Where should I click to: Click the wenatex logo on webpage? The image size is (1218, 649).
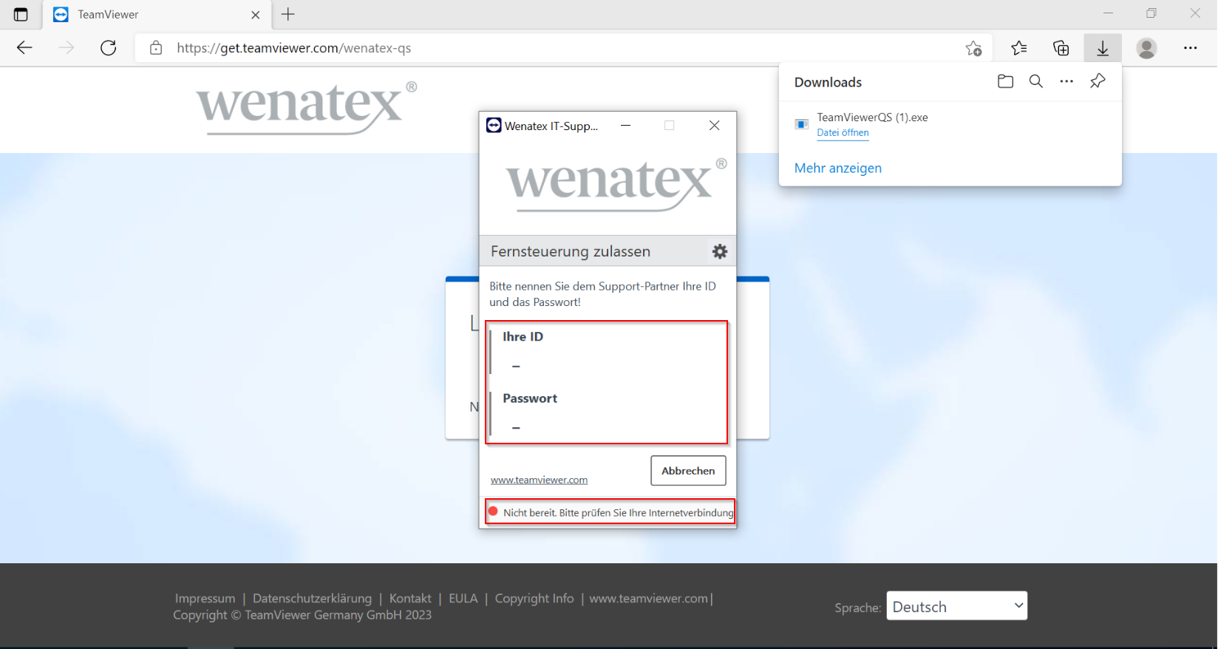[x=306, y=107]
